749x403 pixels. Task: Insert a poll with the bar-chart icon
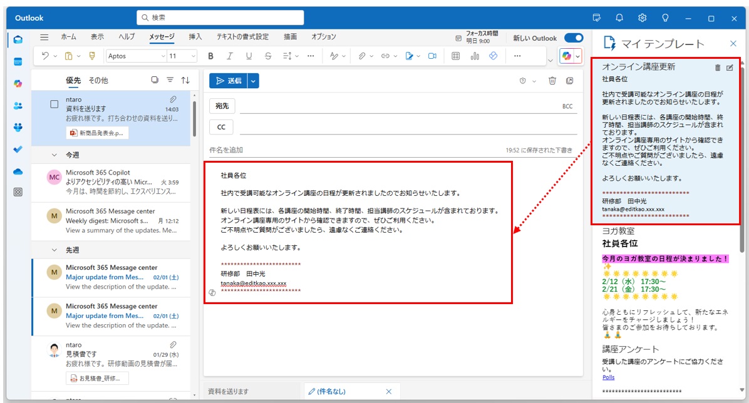click(x=475, y=56)
